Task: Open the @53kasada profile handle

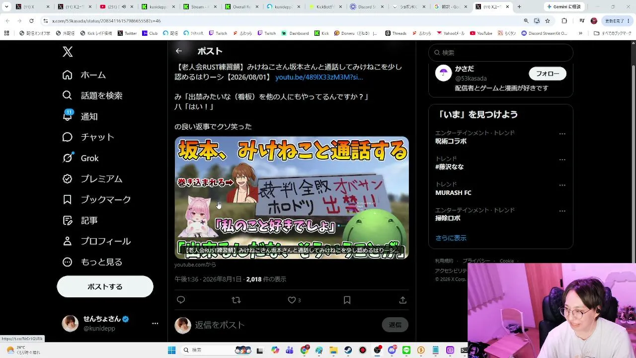Action: tap(471, 79)
